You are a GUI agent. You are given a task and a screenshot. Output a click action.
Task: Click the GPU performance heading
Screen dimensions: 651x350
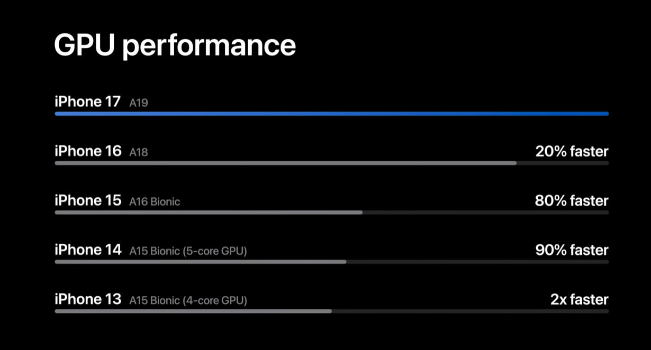175,47
